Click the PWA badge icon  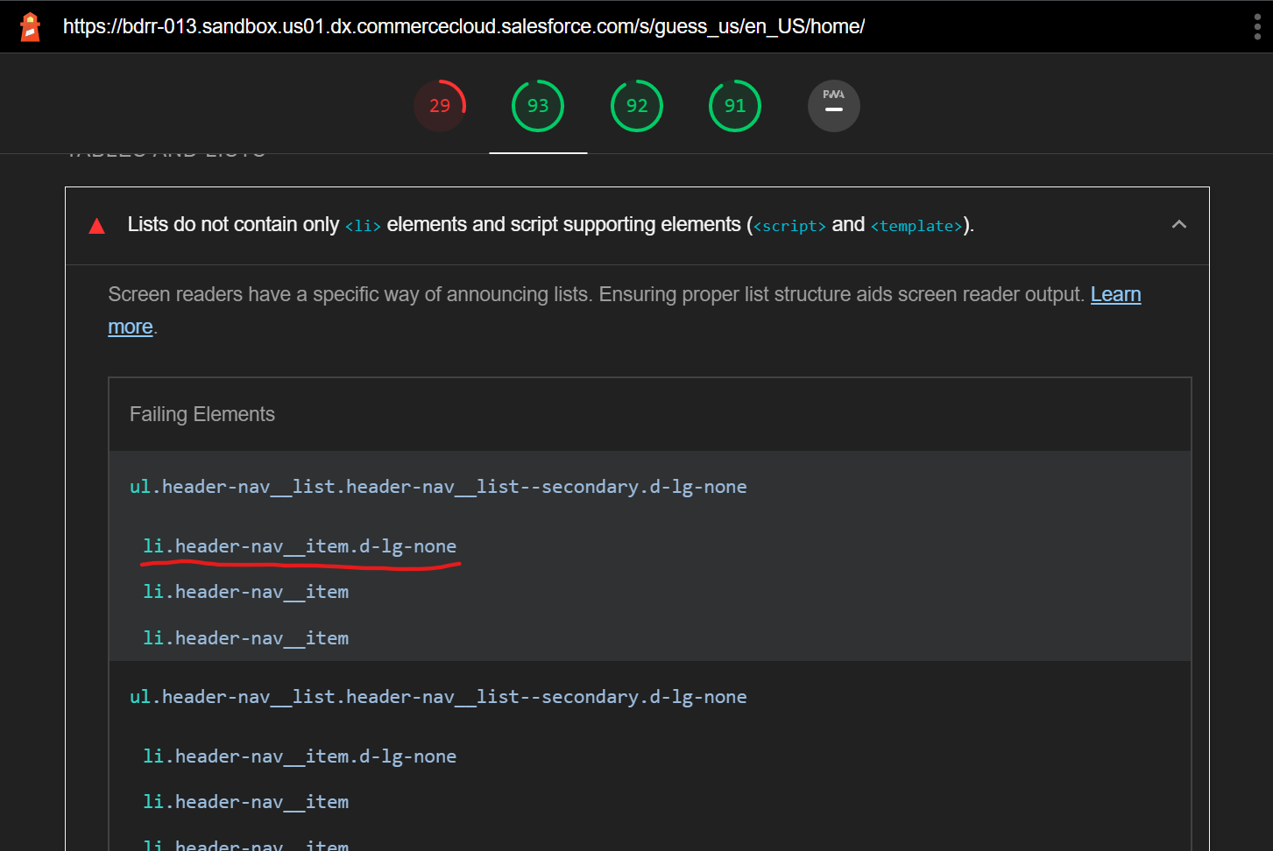833,105
